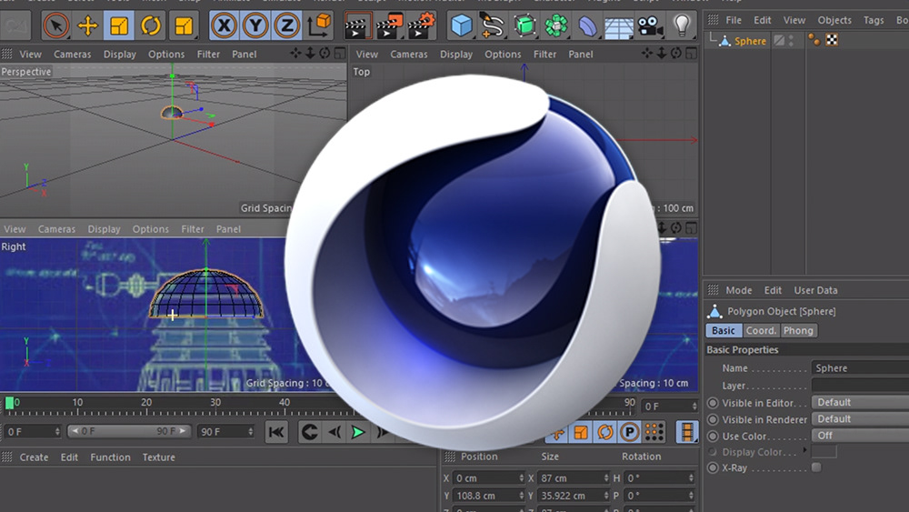Open Display menu in Top viewport
The width and height of the screenshot is (909, 512).
coord(456,54)
